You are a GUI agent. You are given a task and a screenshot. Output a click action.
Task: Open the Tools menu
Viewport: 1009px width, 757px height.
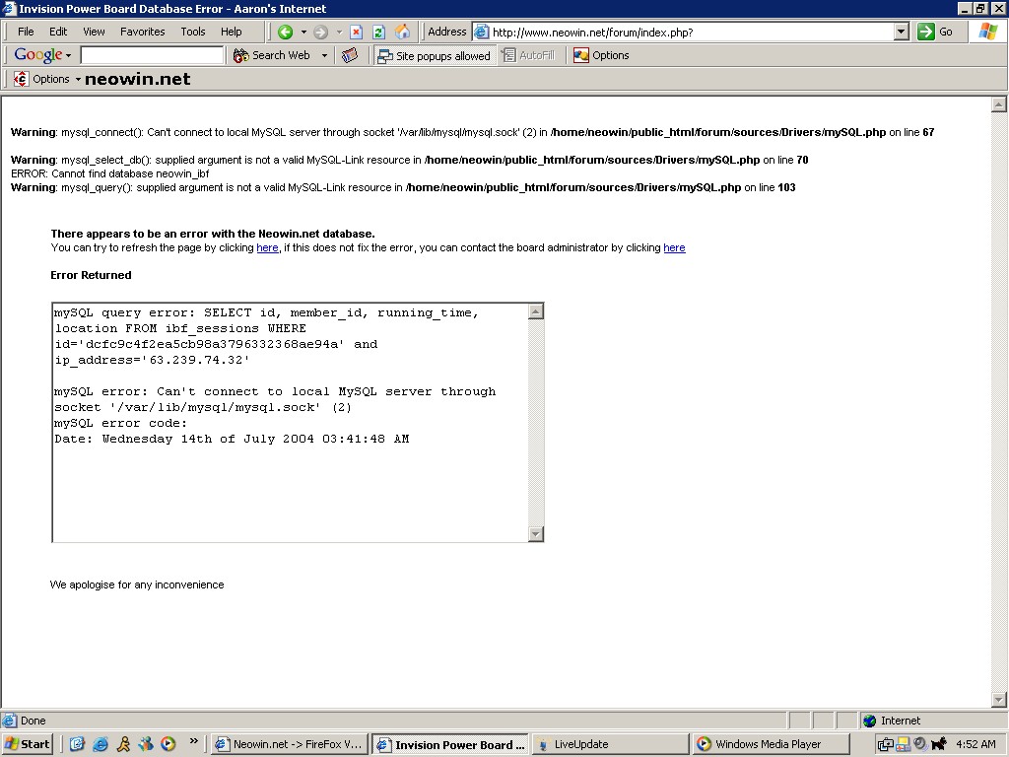(x=192, y=32)
